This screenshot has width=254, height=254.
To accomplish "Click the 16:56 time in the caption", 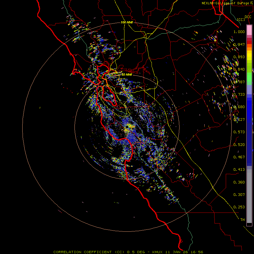I will point(197,252).
